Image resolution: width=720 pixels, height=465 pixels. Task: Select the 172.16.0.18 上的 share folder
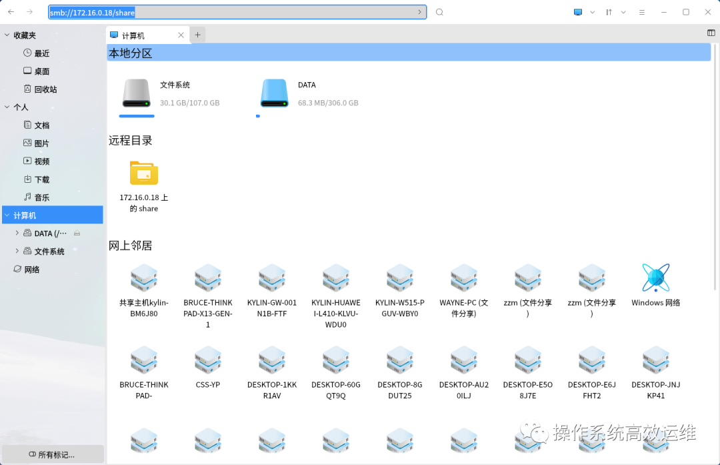144,186
